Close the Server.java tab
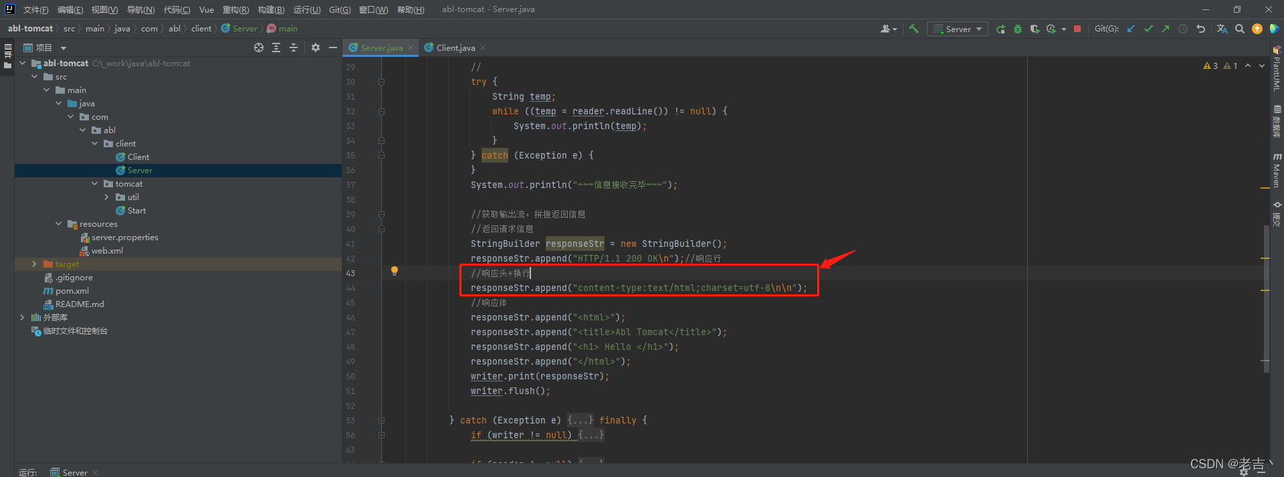 [411, 47]
